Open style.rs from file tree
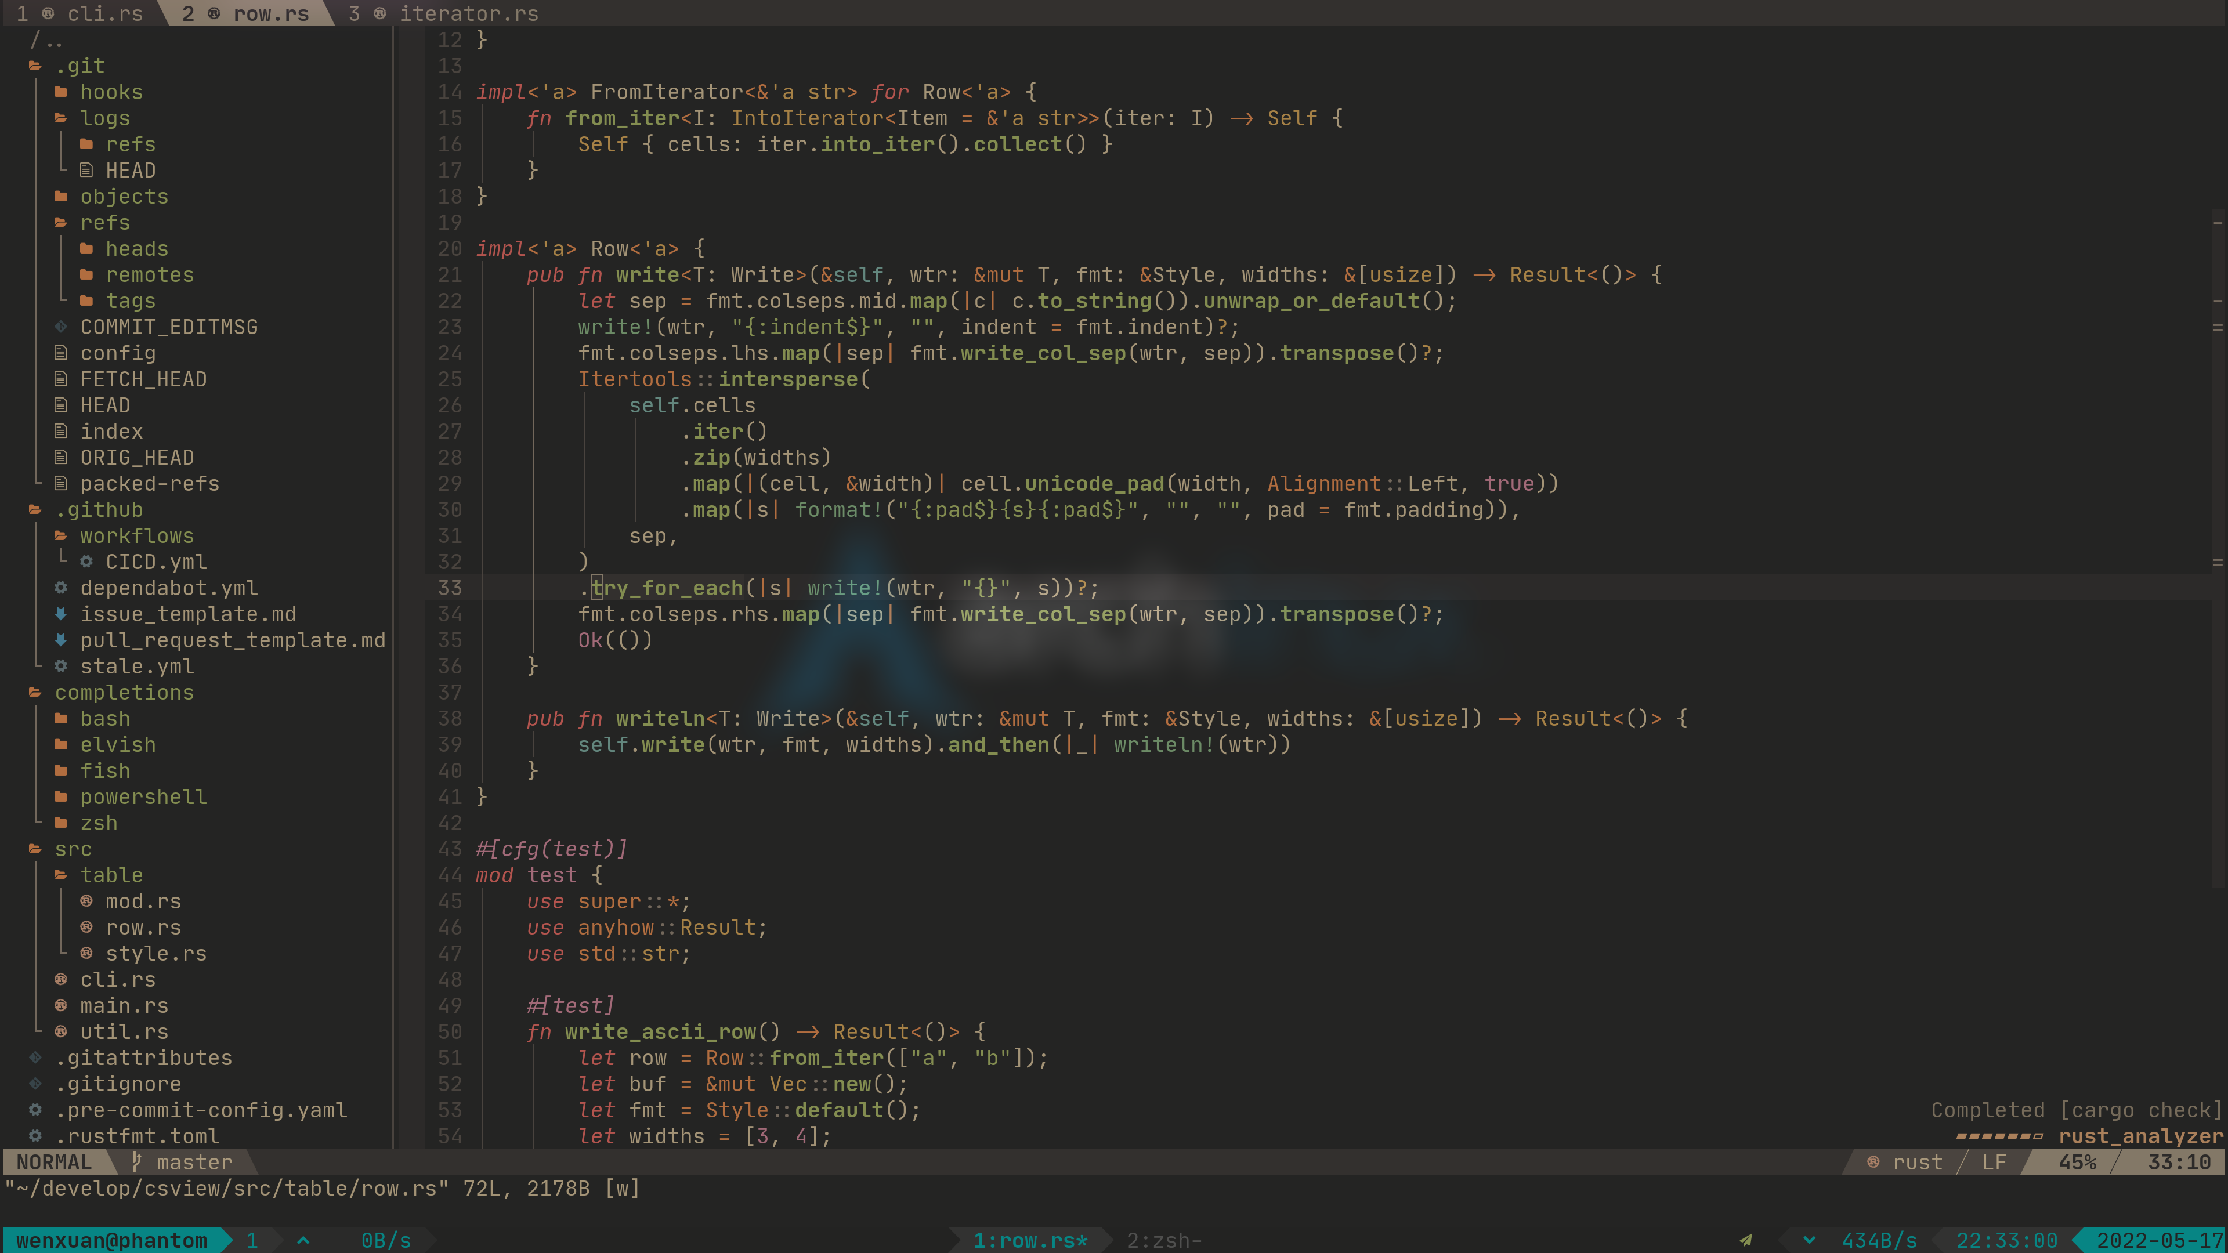The width and height of the screenshot is (2228, 1253). pyautogui.click(x=155, y=953)
